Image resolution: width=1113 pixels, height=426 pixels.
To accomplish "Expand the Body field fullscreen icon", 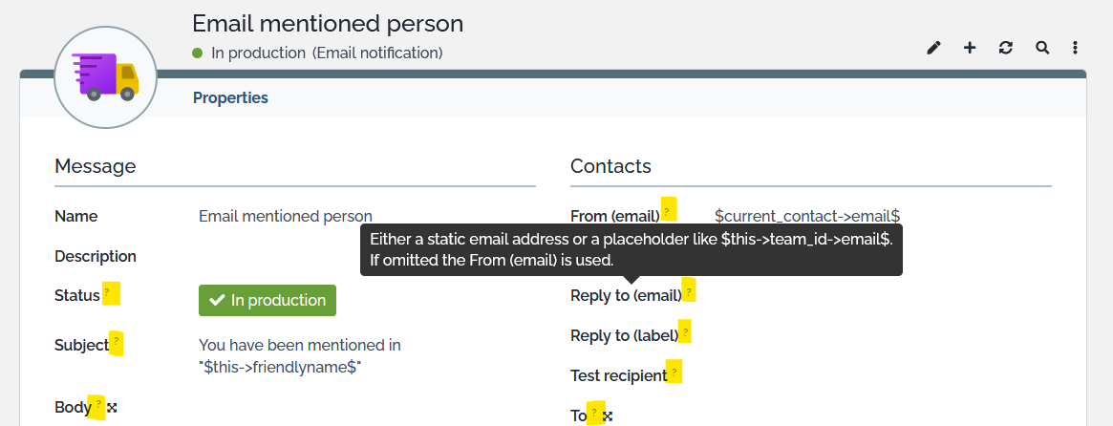I will point(113,408).
